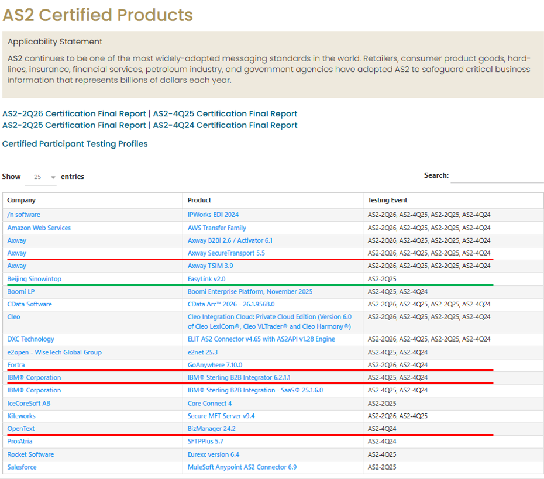Open the AS2-2Q25 Certification Final Report link
Viewport: 544px width, 479px height.
tap(74, 125)
